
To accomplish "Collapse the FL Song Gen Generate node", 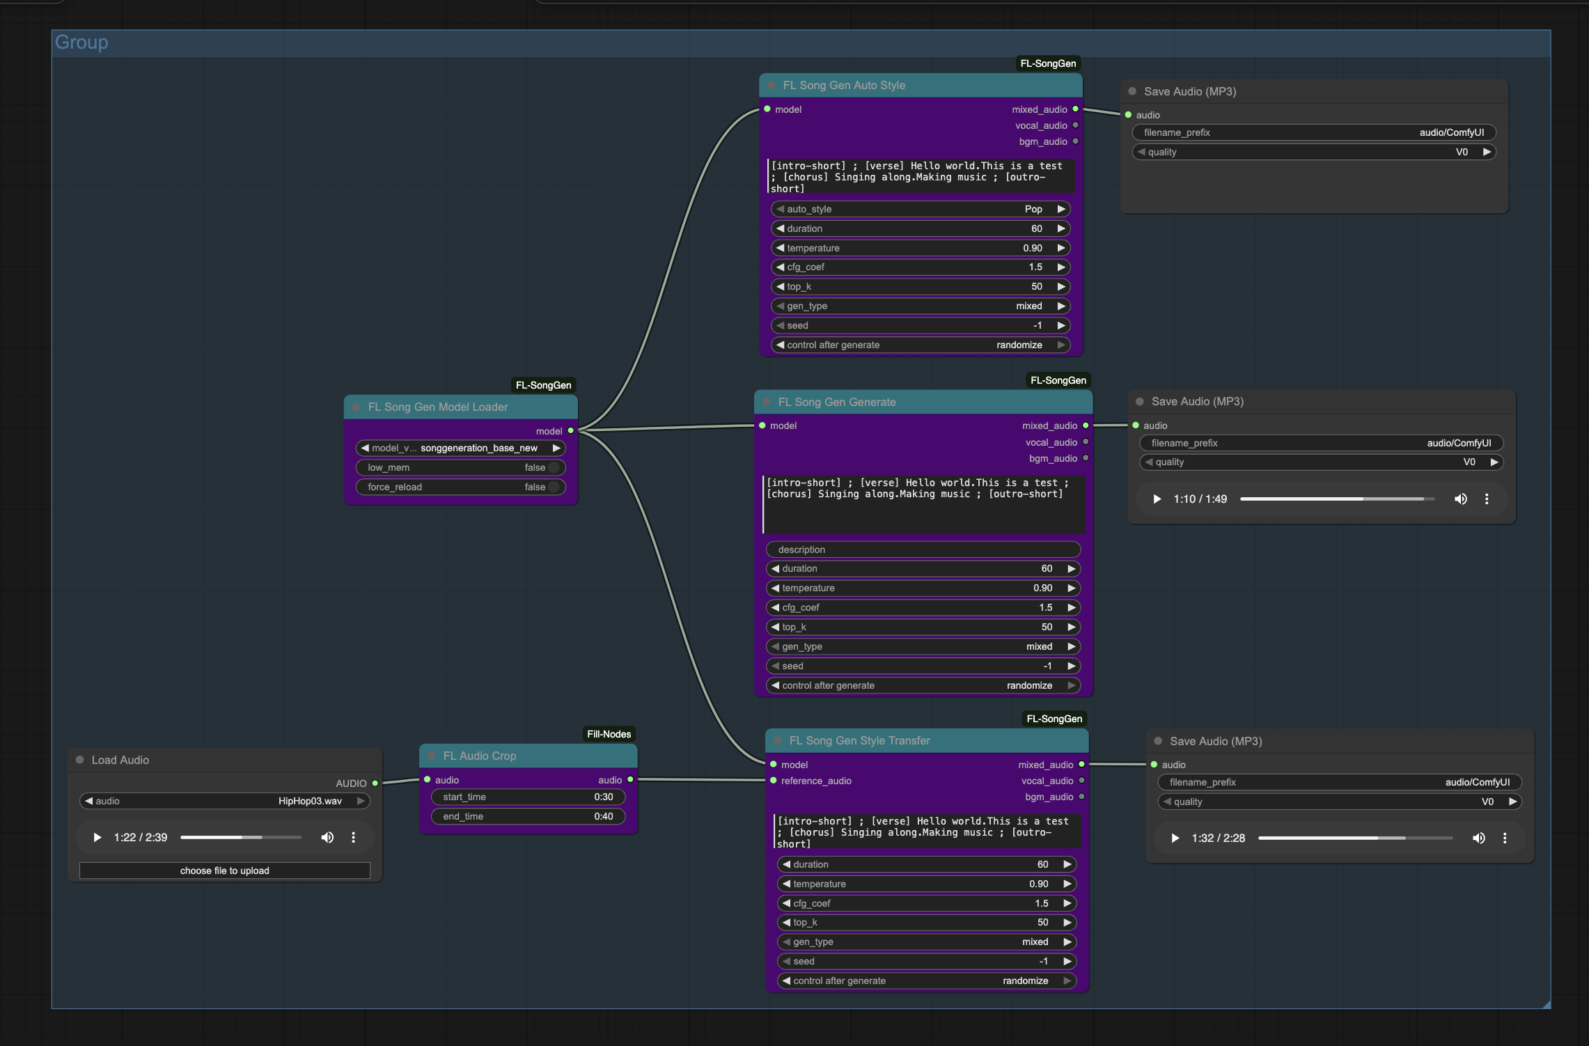I will 767,402.
